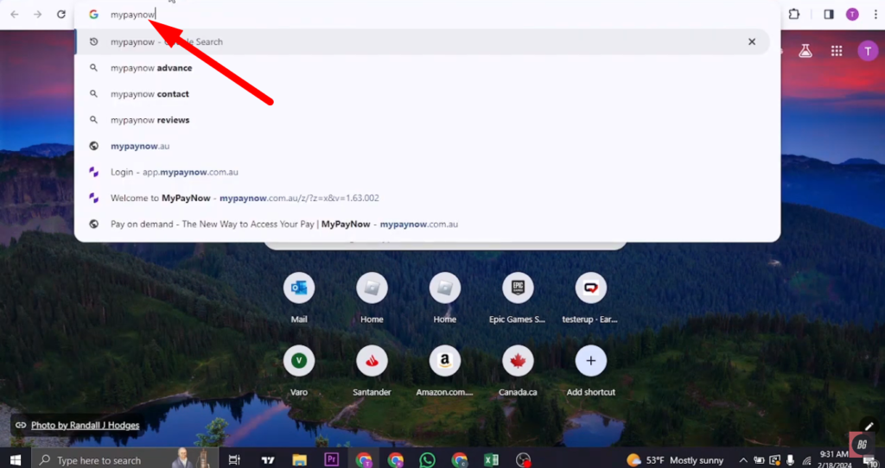Open the Chrome extensions puzzle icon
Viewport: 885px width, 468px height.
point(794,15)
